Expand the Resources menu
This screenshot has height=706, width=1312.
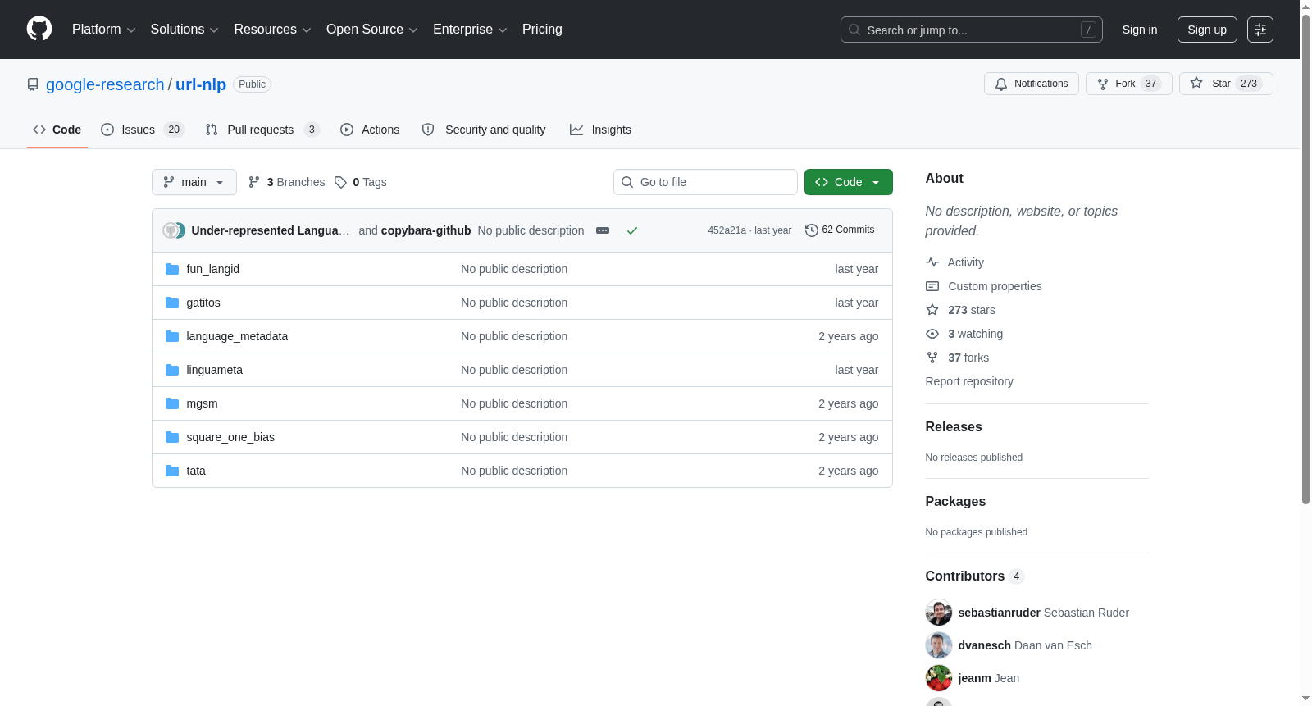pos(272,30)
